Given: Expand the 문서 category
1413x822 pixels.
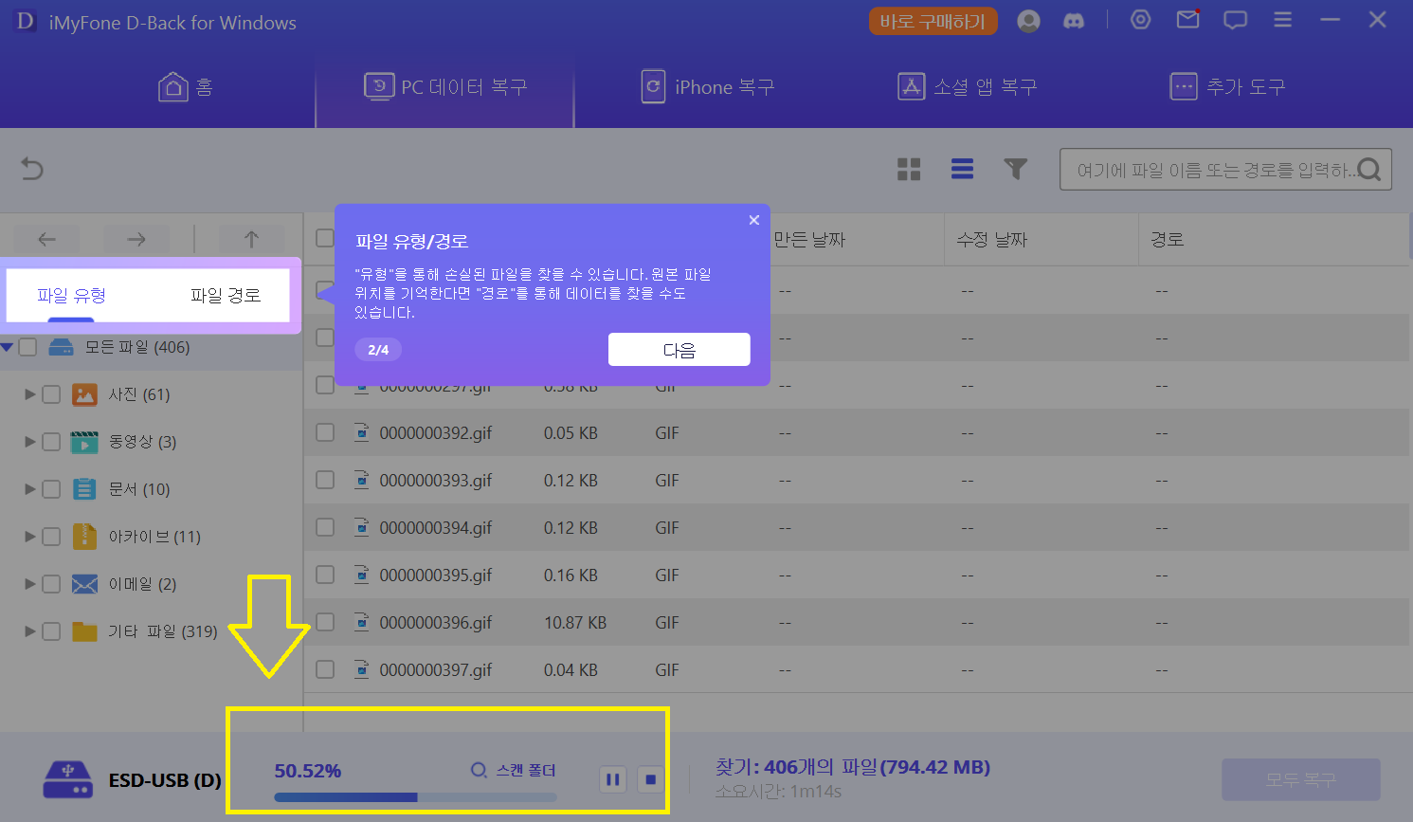Looking at the screenshot, I should click(x=29, y=489).
